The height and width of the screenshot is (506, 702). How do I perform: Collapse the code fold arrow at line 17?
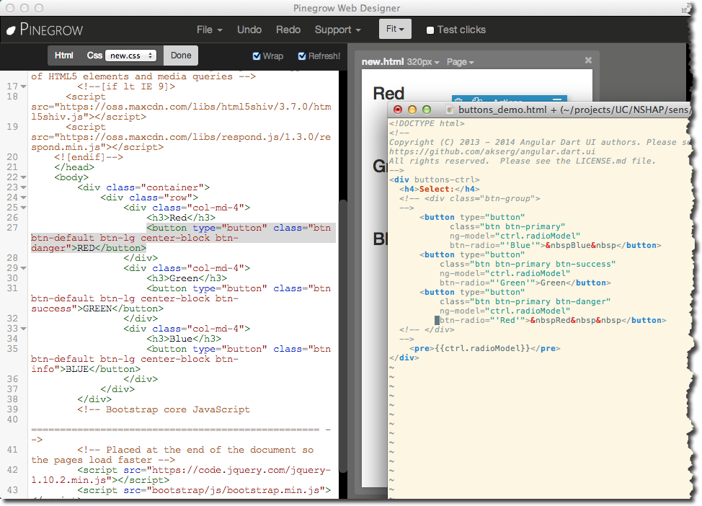(23, 86)
